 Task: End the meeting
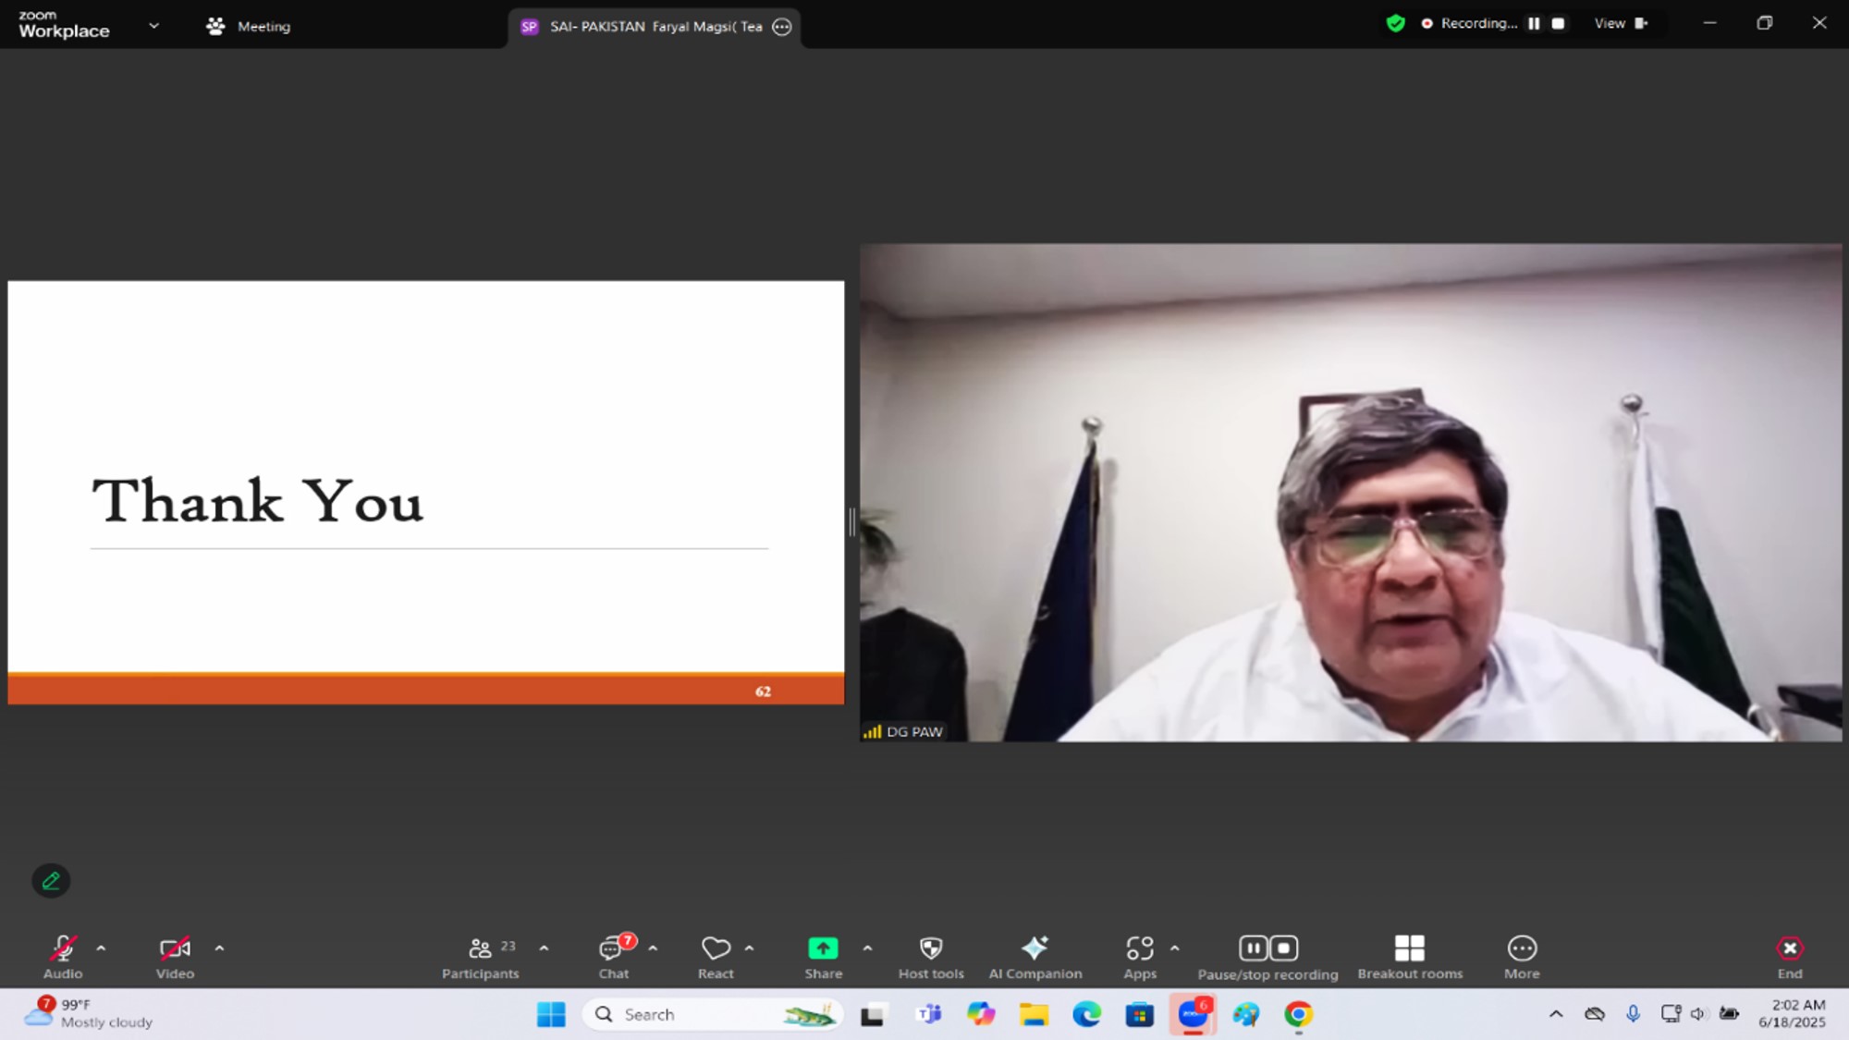pos(1790,957)
